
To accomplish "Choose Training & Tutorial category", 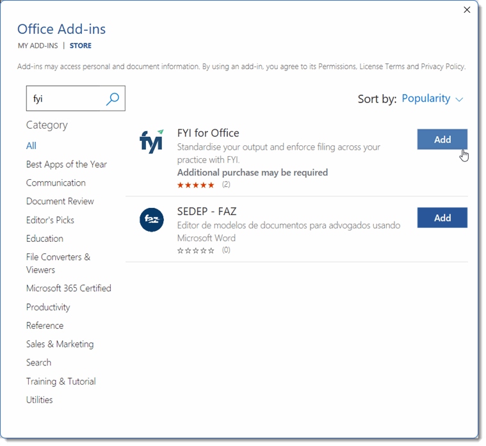I will click(61, 381).
